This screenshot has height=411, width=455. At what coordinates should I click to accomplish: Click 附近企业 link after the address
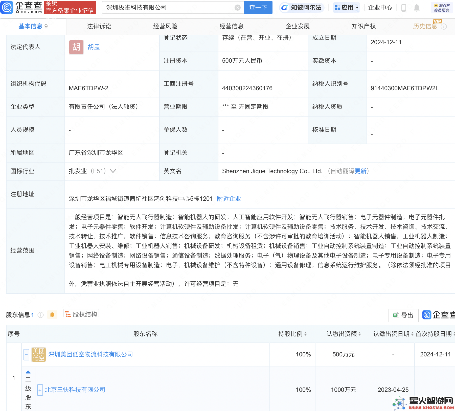tap(229, 199)
